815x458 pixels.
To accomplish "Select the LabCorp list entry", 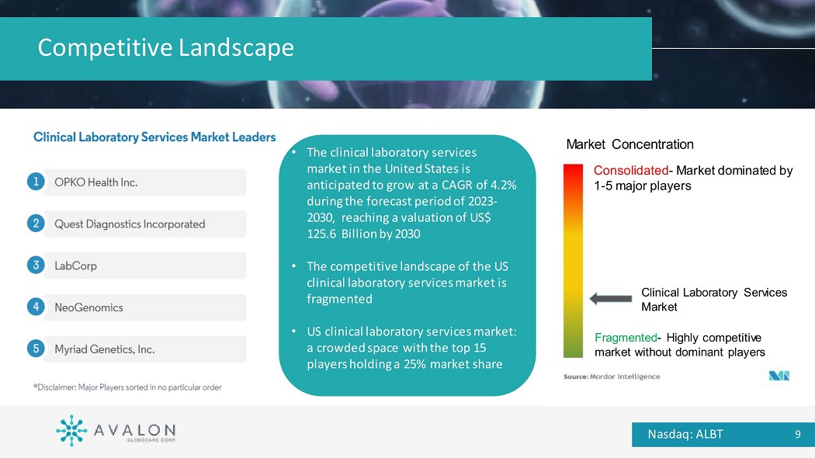I will 144,265.
